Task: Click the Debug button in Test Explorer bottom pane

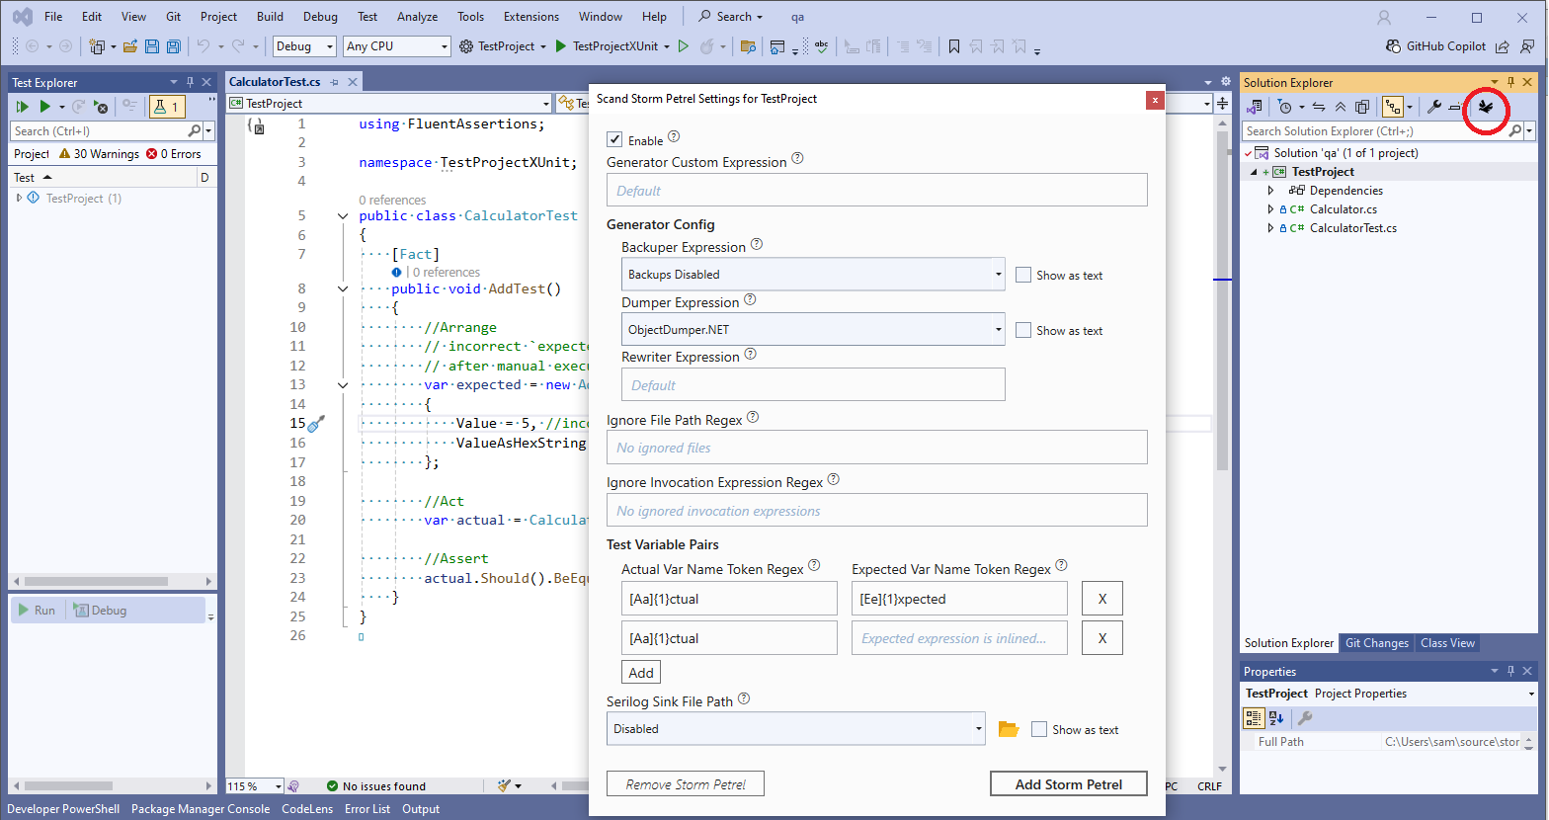Action: pyautogui.click(x=101, y=611)
